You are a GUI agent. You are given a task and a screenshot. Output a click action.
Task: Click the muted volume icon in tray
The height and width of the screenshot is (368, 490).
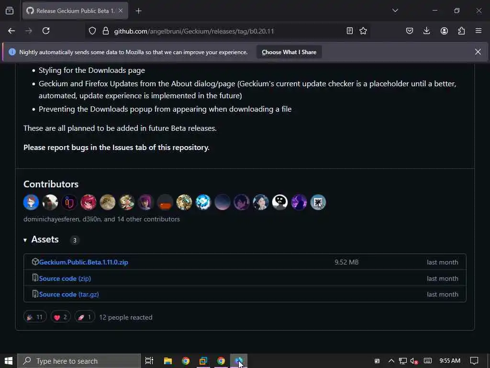414,361
